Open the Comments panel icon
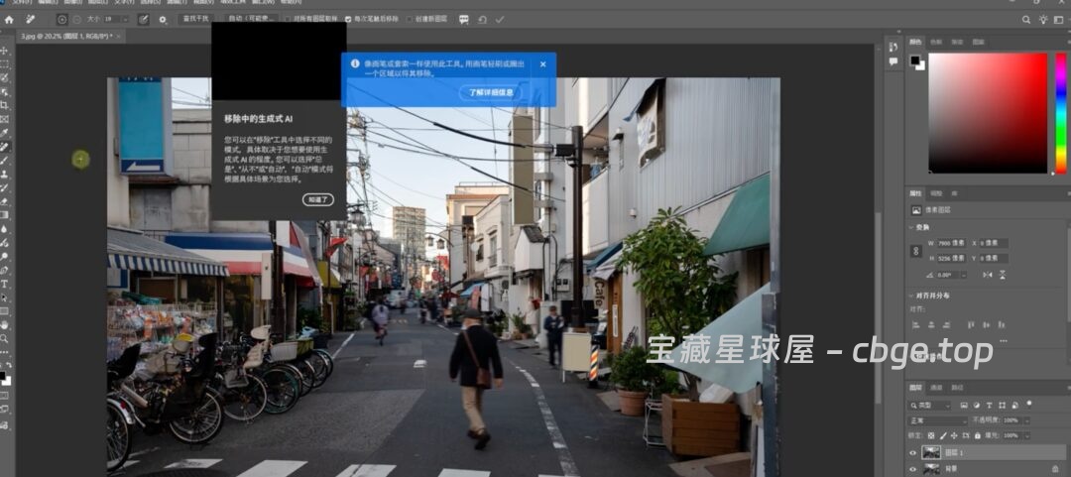 [x=893, y=61]
